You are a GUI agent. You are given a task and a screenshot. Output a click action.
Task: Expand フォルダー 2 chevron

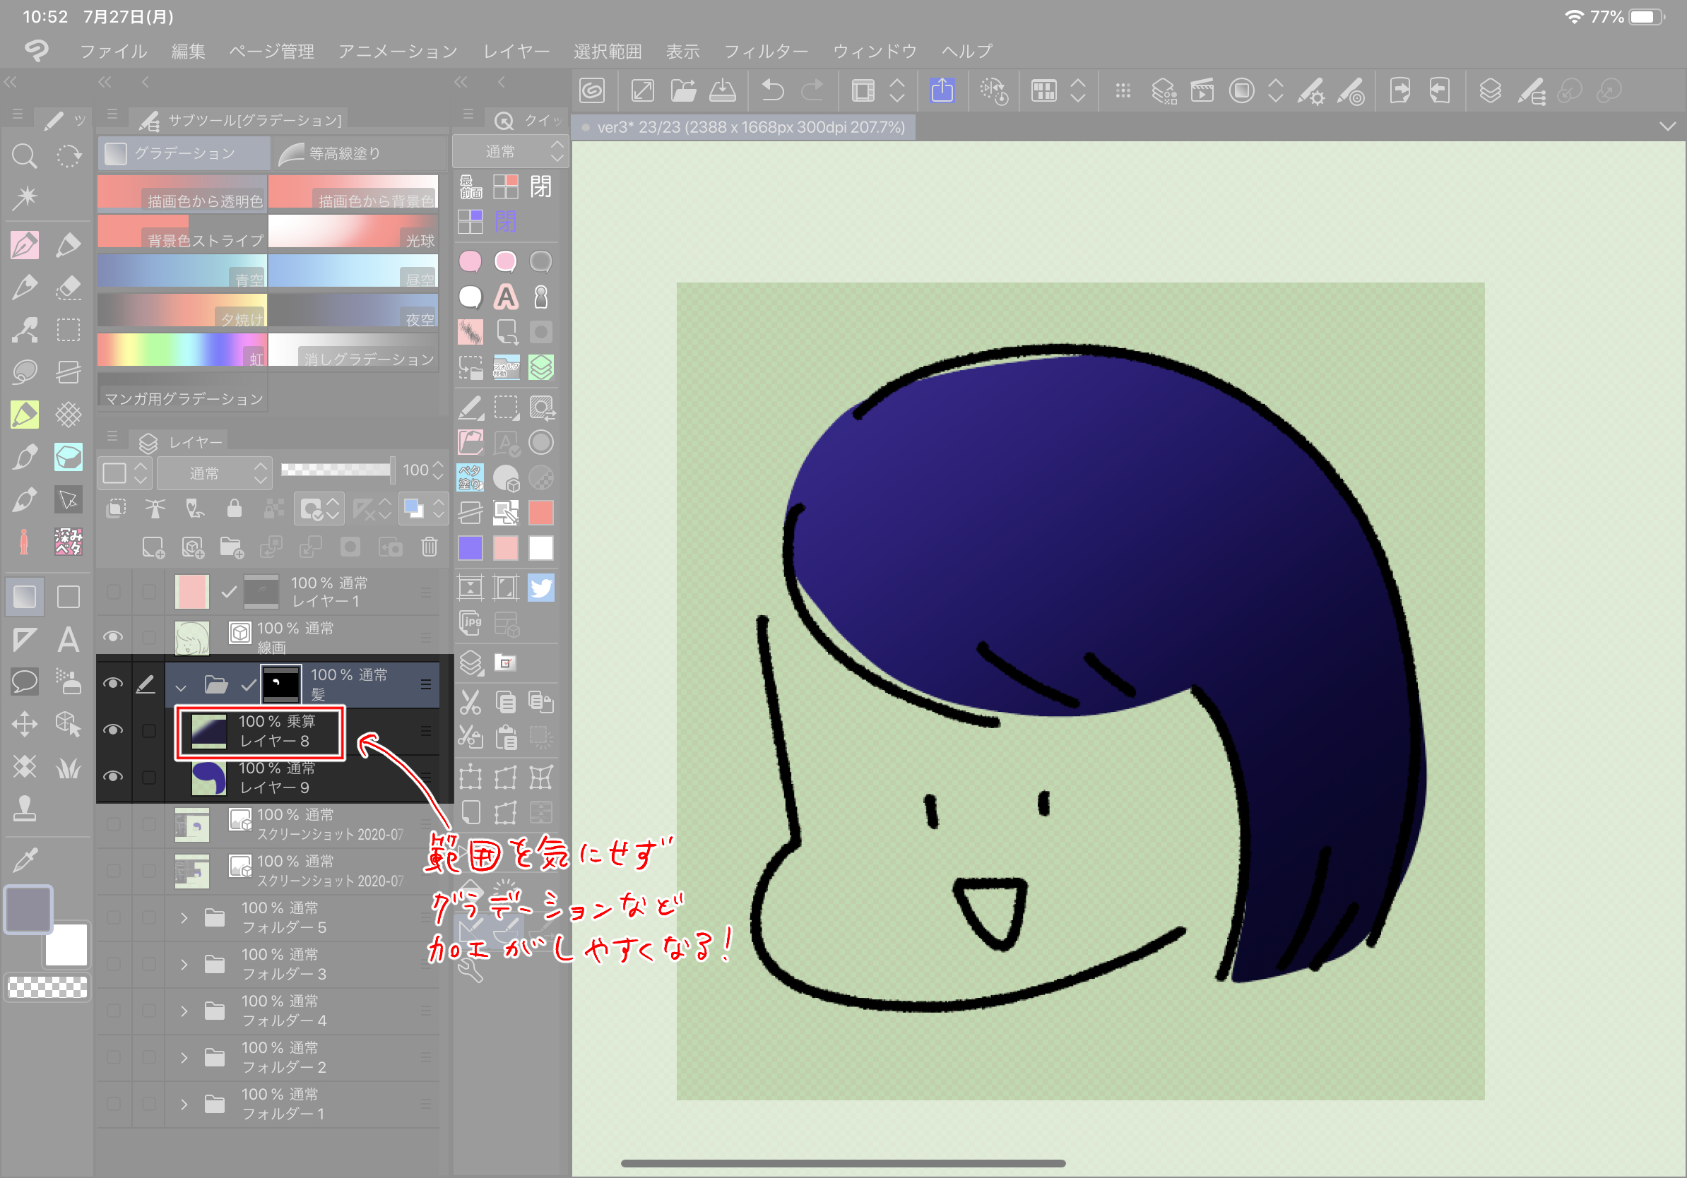184,1057
